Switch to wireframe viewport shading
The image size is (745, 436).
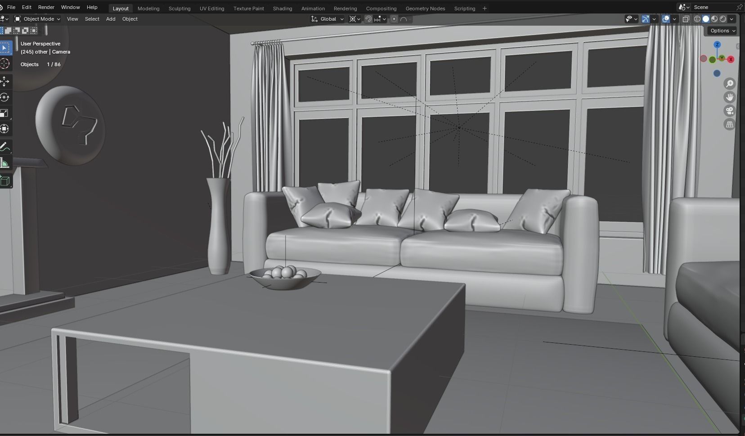point(697,19)
